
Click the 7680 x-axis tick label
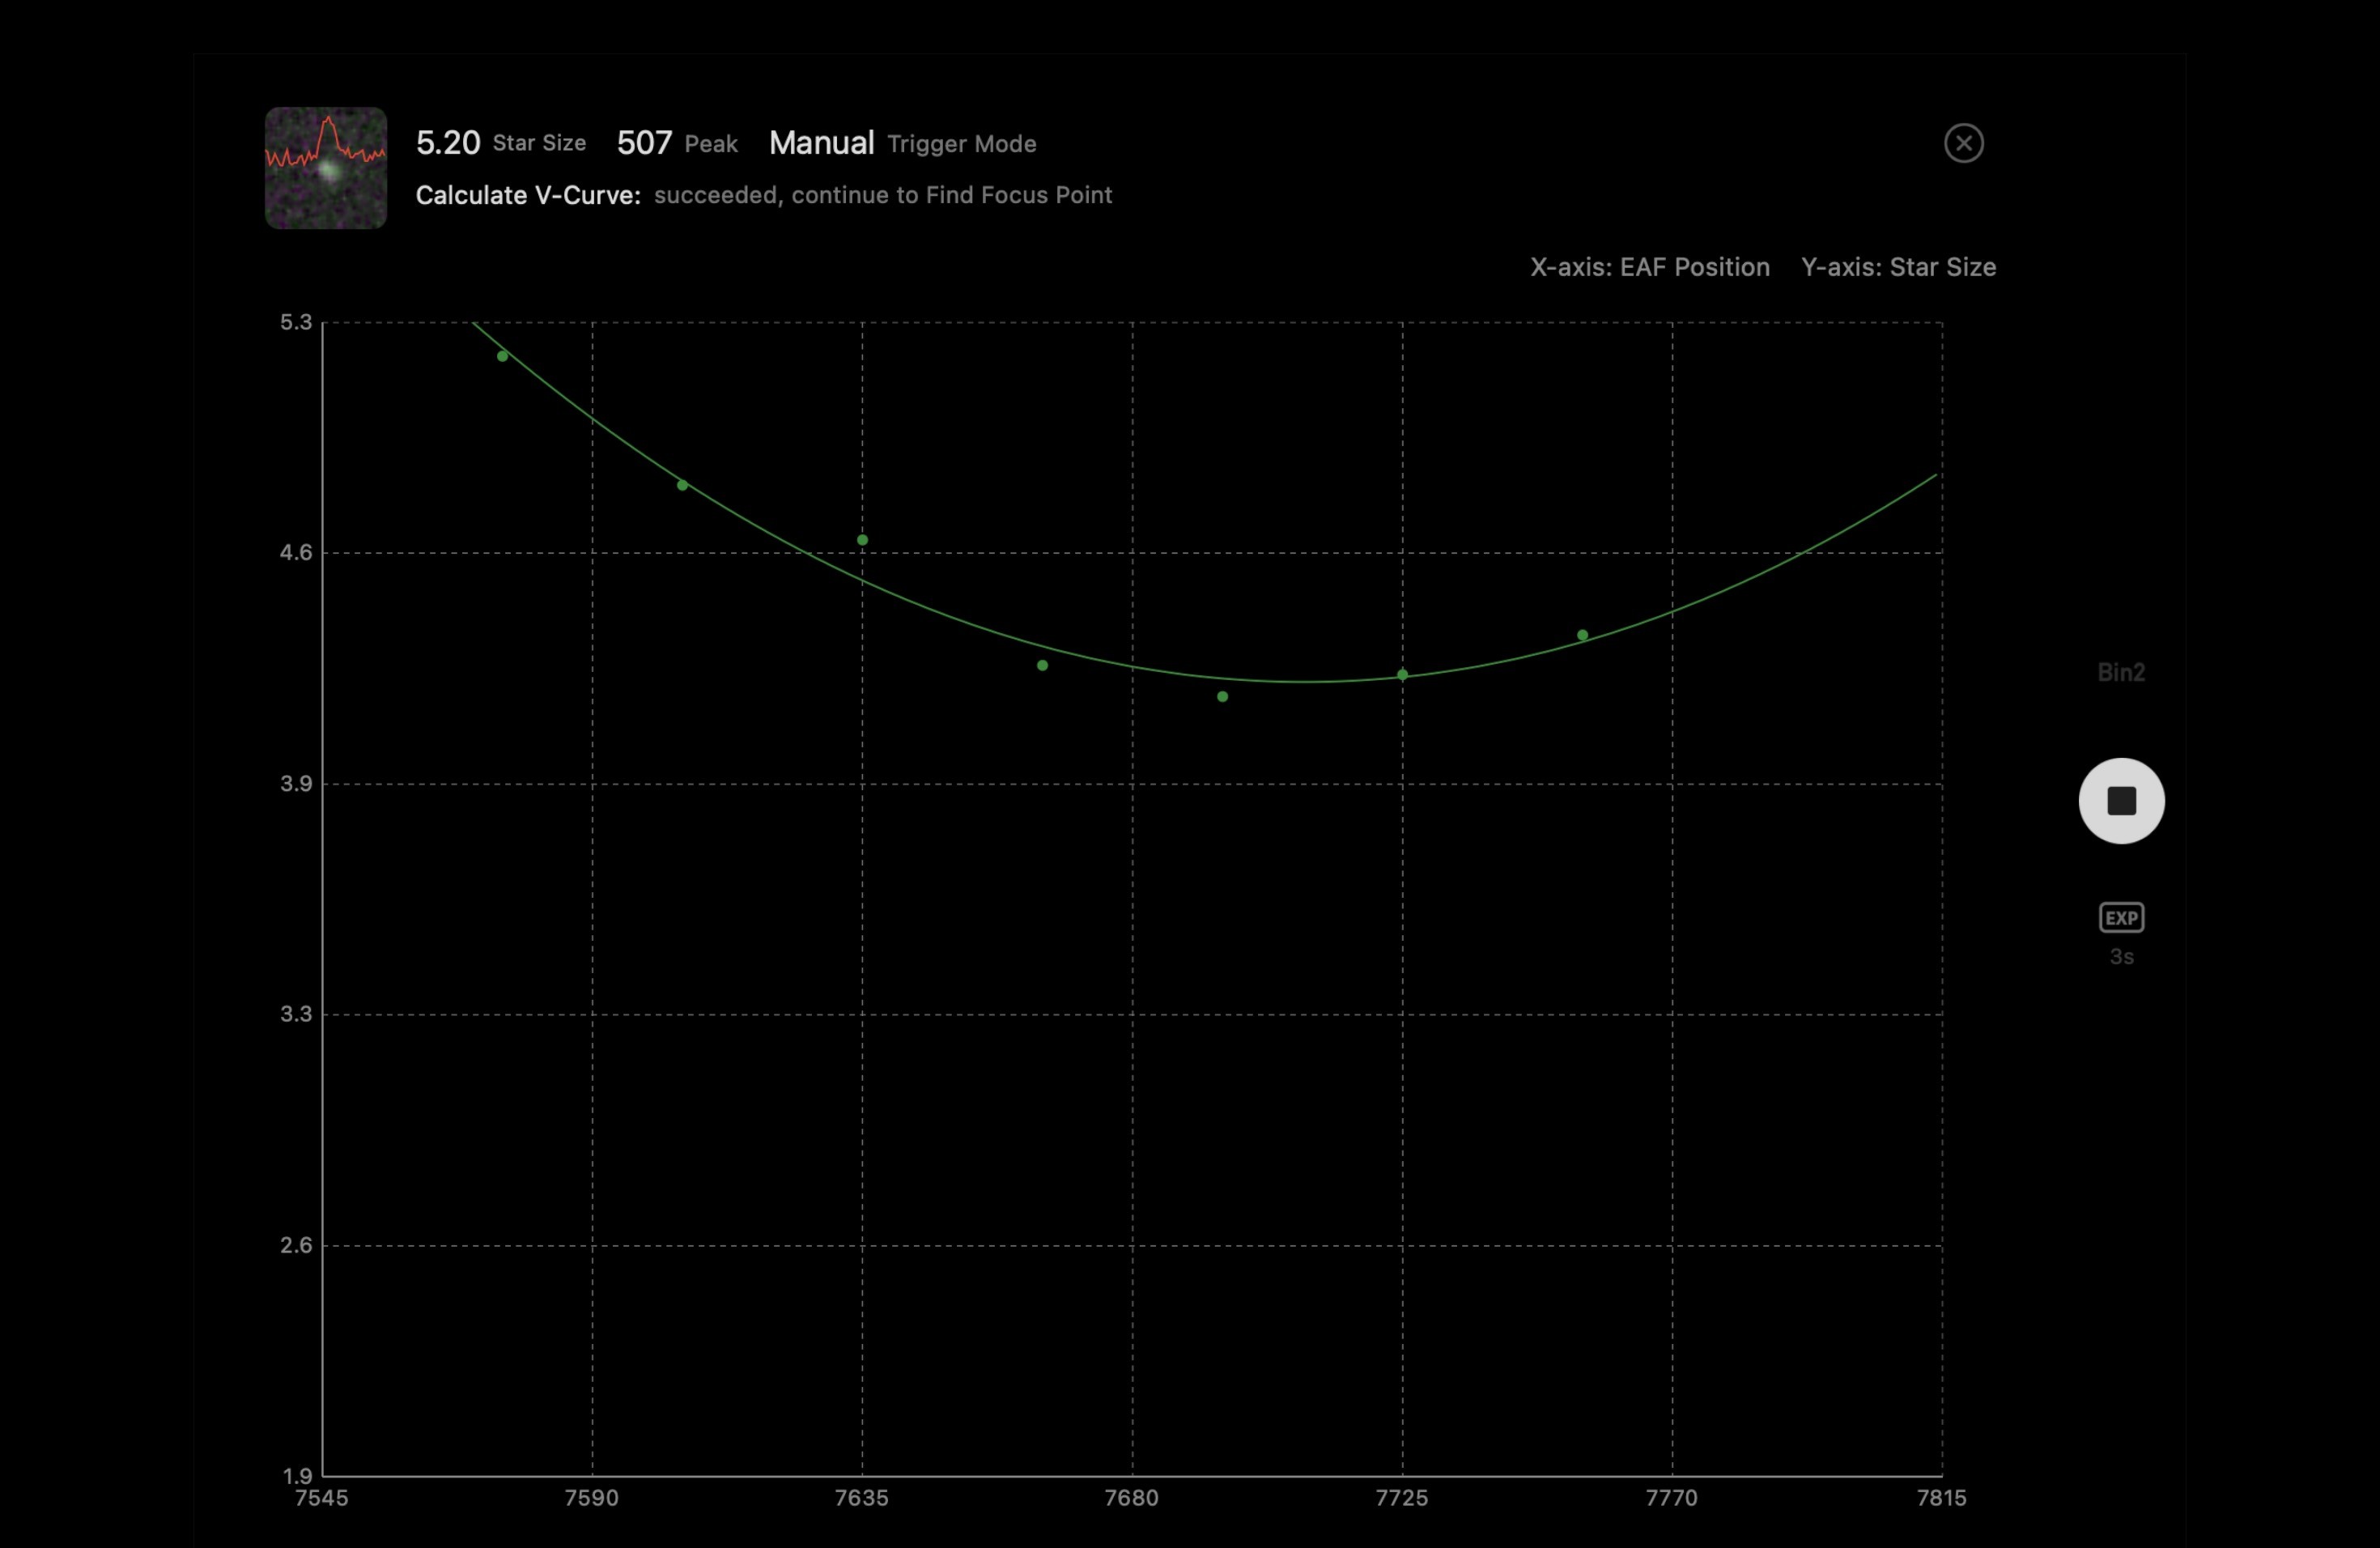(x=1131, y=1498)
